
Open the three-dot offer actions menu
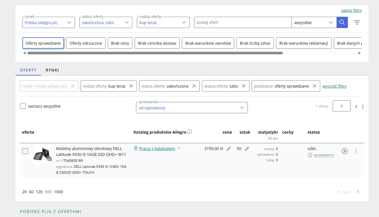coord(356,151)
